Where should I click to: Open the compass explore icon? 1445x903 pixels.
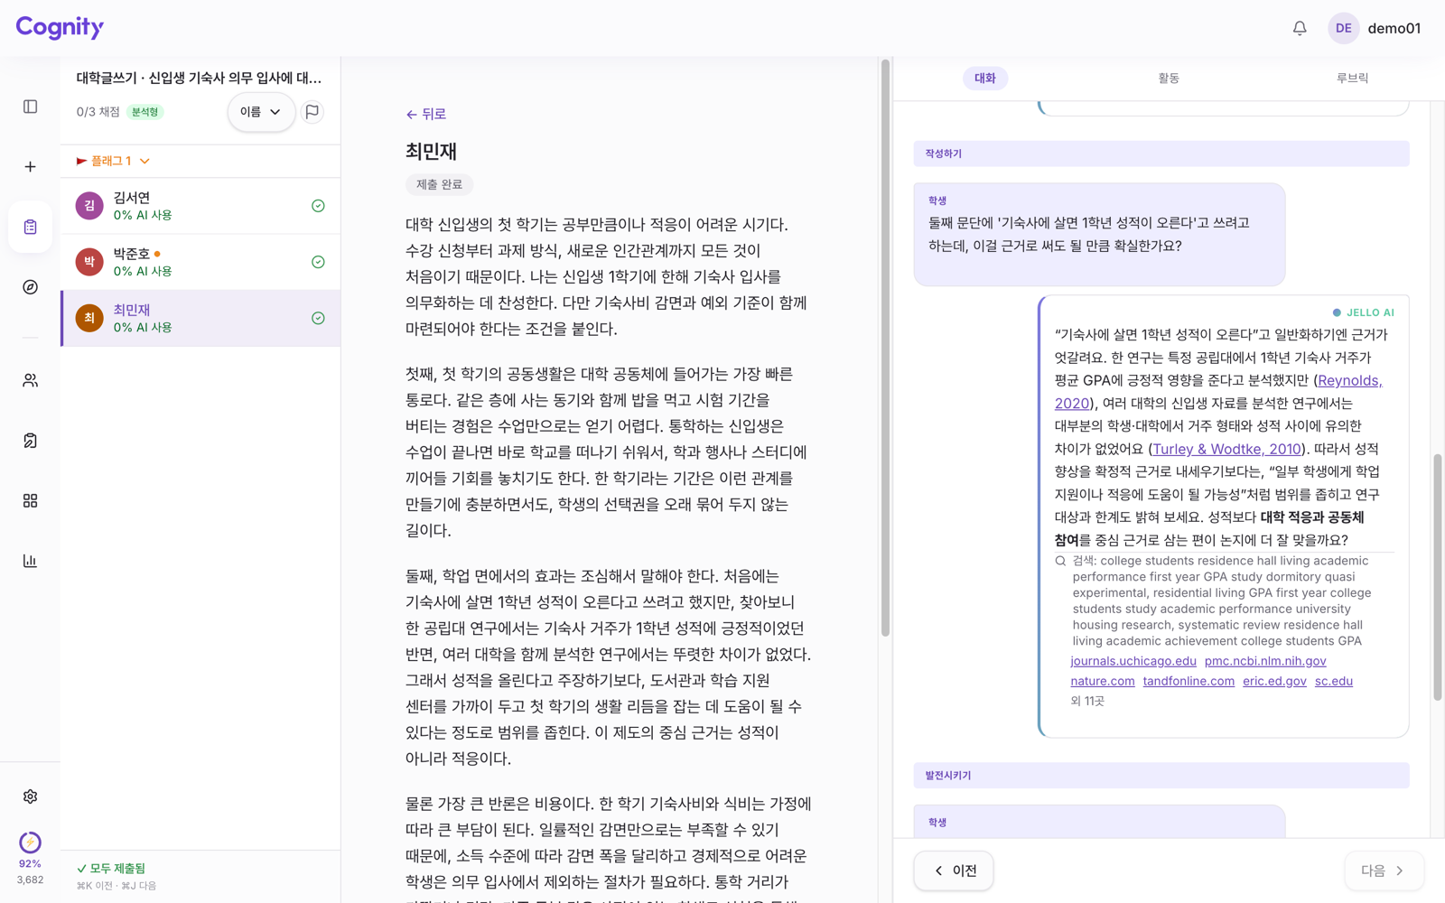click(x=30, y=287)
